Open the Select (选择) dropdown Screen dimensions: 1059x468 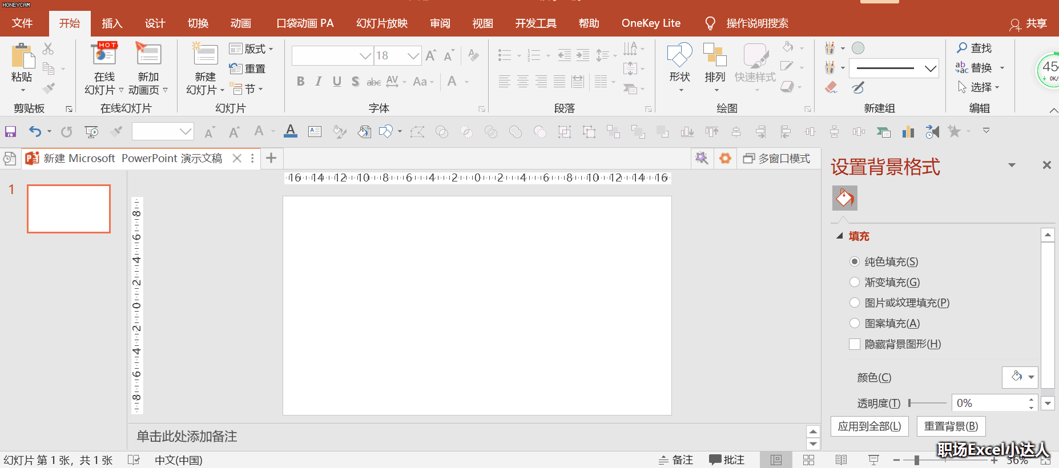click(979, 87)
